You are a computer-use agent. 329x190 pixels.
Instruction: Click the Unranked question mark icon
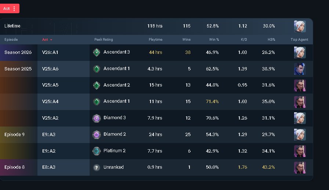coord(97,168)
